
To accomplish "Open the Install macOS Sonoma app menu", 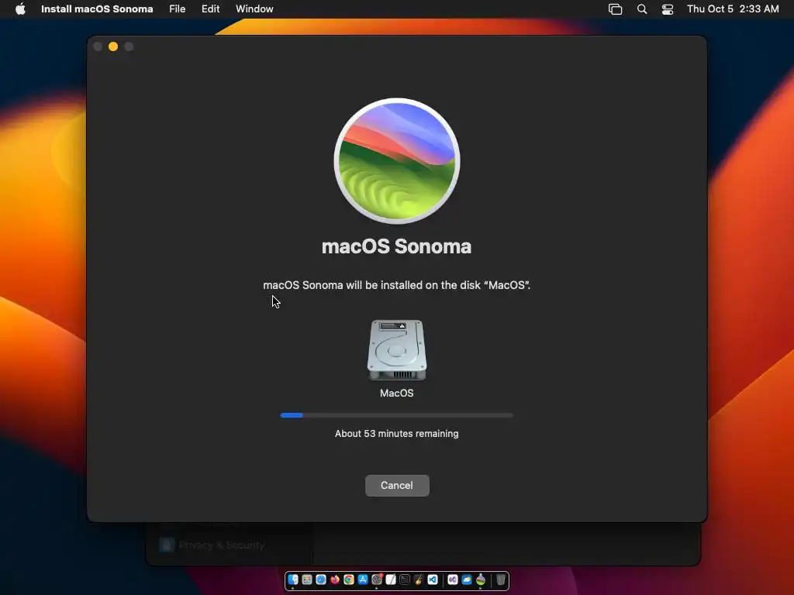I will pyautogui.click(x=97, y=9).
